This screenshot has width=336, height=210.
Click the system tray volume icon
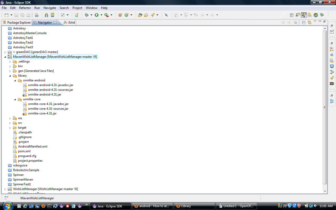(x=315, y=206)
